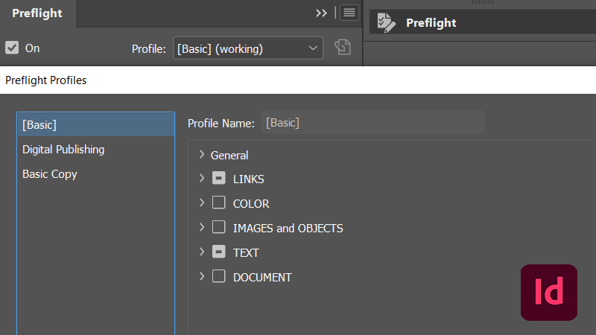Click the embed profile icon beside Profile dropdown

342,48
